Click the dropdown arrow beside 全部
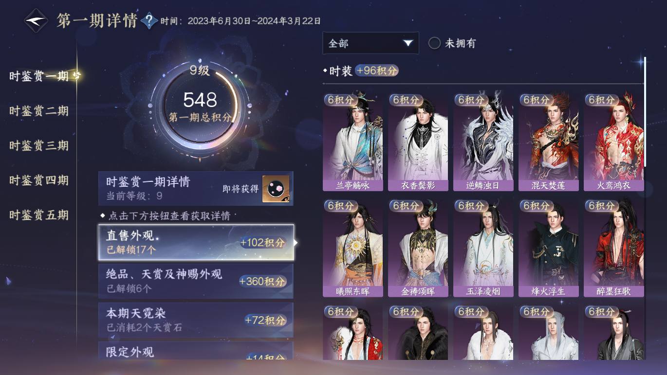Viewport: 667px width, 375px height. (x=408, y=43)
